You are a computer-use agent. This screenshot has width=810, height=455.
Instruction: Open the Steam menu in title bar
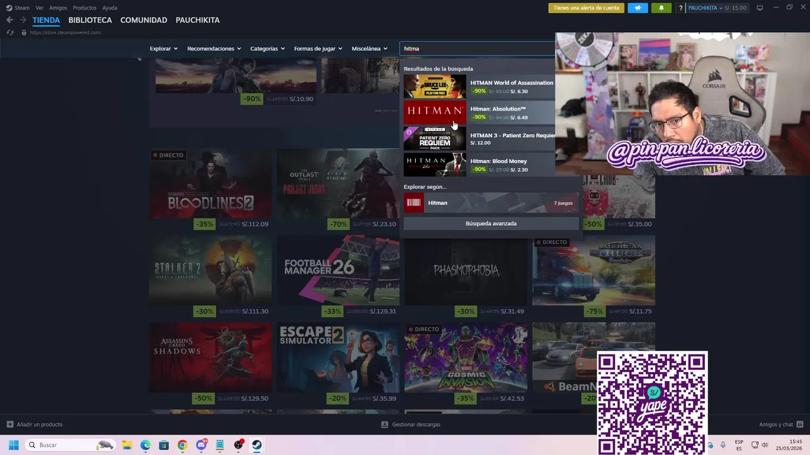(x=18, y=8)
